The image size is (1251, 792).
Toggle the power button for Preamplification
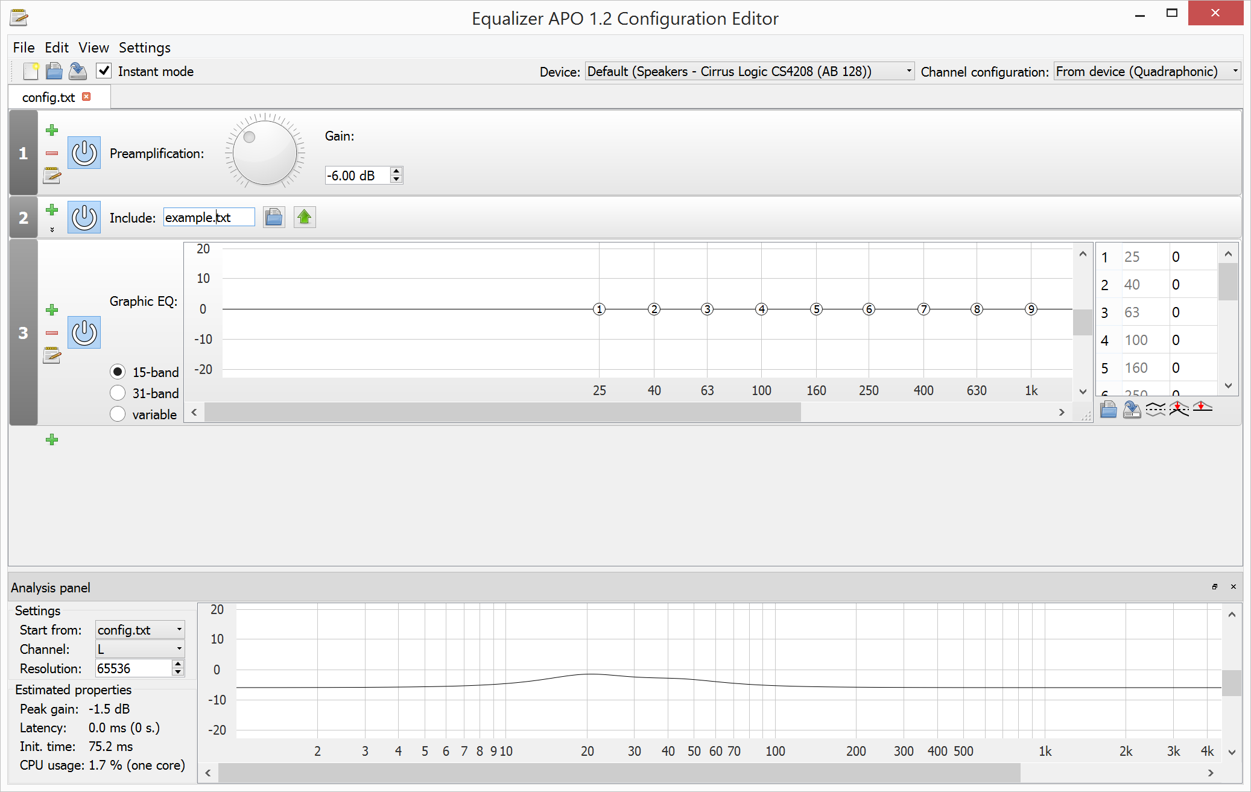[x=84, y=153]
